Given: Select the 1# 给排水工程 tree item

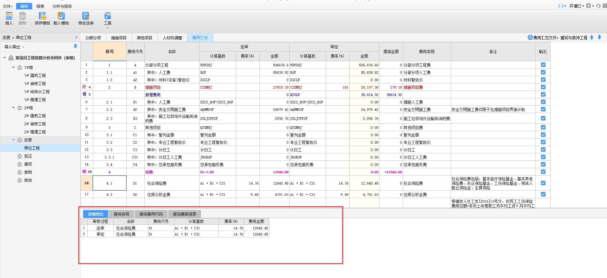Looking at the screenshot, I should pyautogui.click(x=37, y=91).
